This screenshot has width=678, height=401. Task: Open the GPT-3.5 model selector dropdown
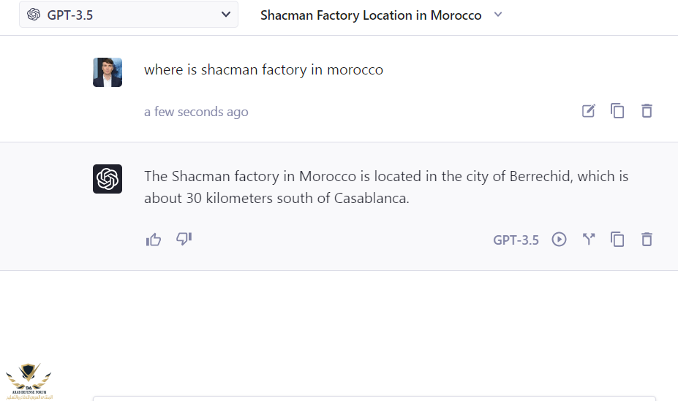tap(129, 15)
